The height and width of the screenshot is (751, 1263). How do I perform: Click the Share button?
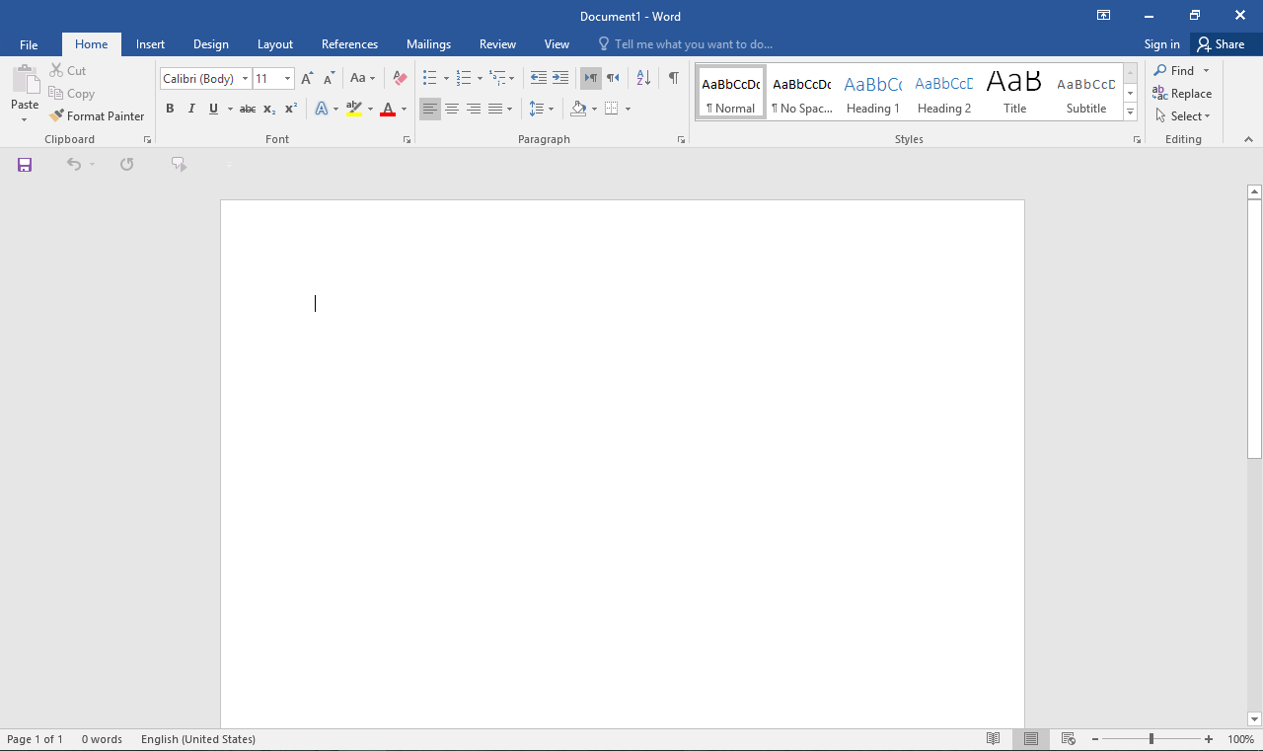click(1221, 44)
